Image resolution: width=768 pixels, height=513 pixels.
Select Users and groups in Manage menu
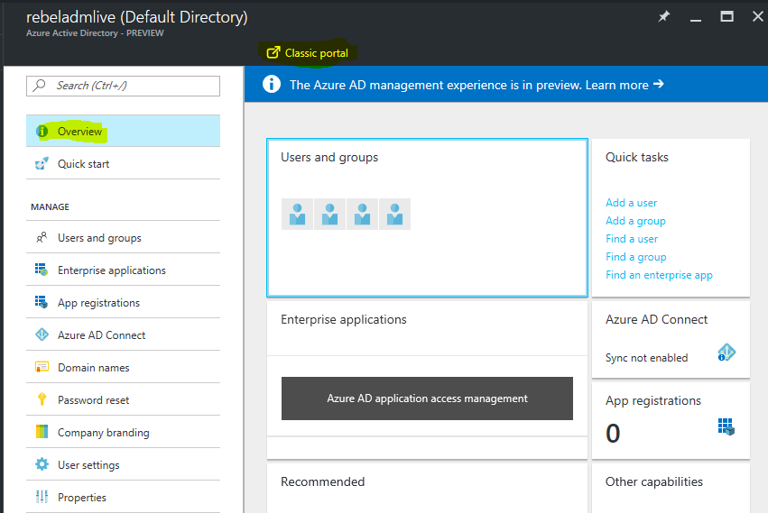(123, 237)
